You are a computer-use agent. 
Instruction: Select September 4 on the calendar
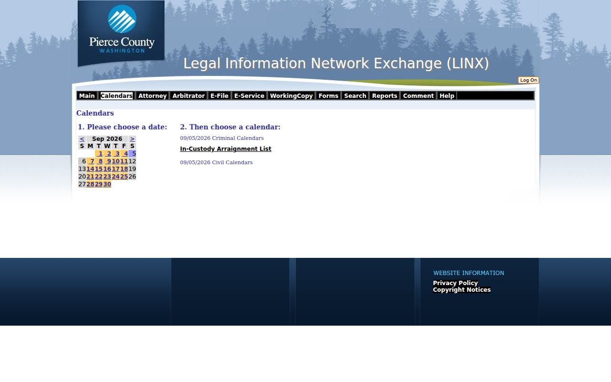click(124, 154)
